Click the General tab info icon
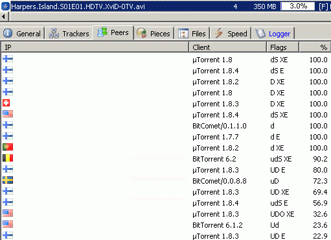This screenshot has height=240, width=331. [8, 33]
